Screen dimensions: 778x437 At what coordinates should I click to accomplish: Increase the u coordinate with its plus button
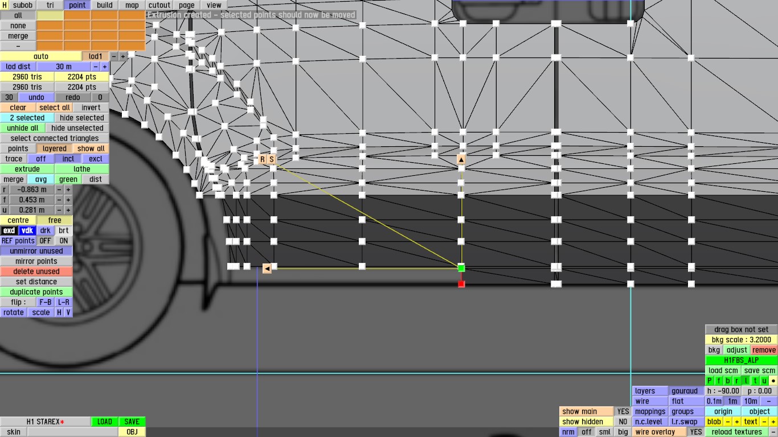pyautogui.click(x=68, y=210)
